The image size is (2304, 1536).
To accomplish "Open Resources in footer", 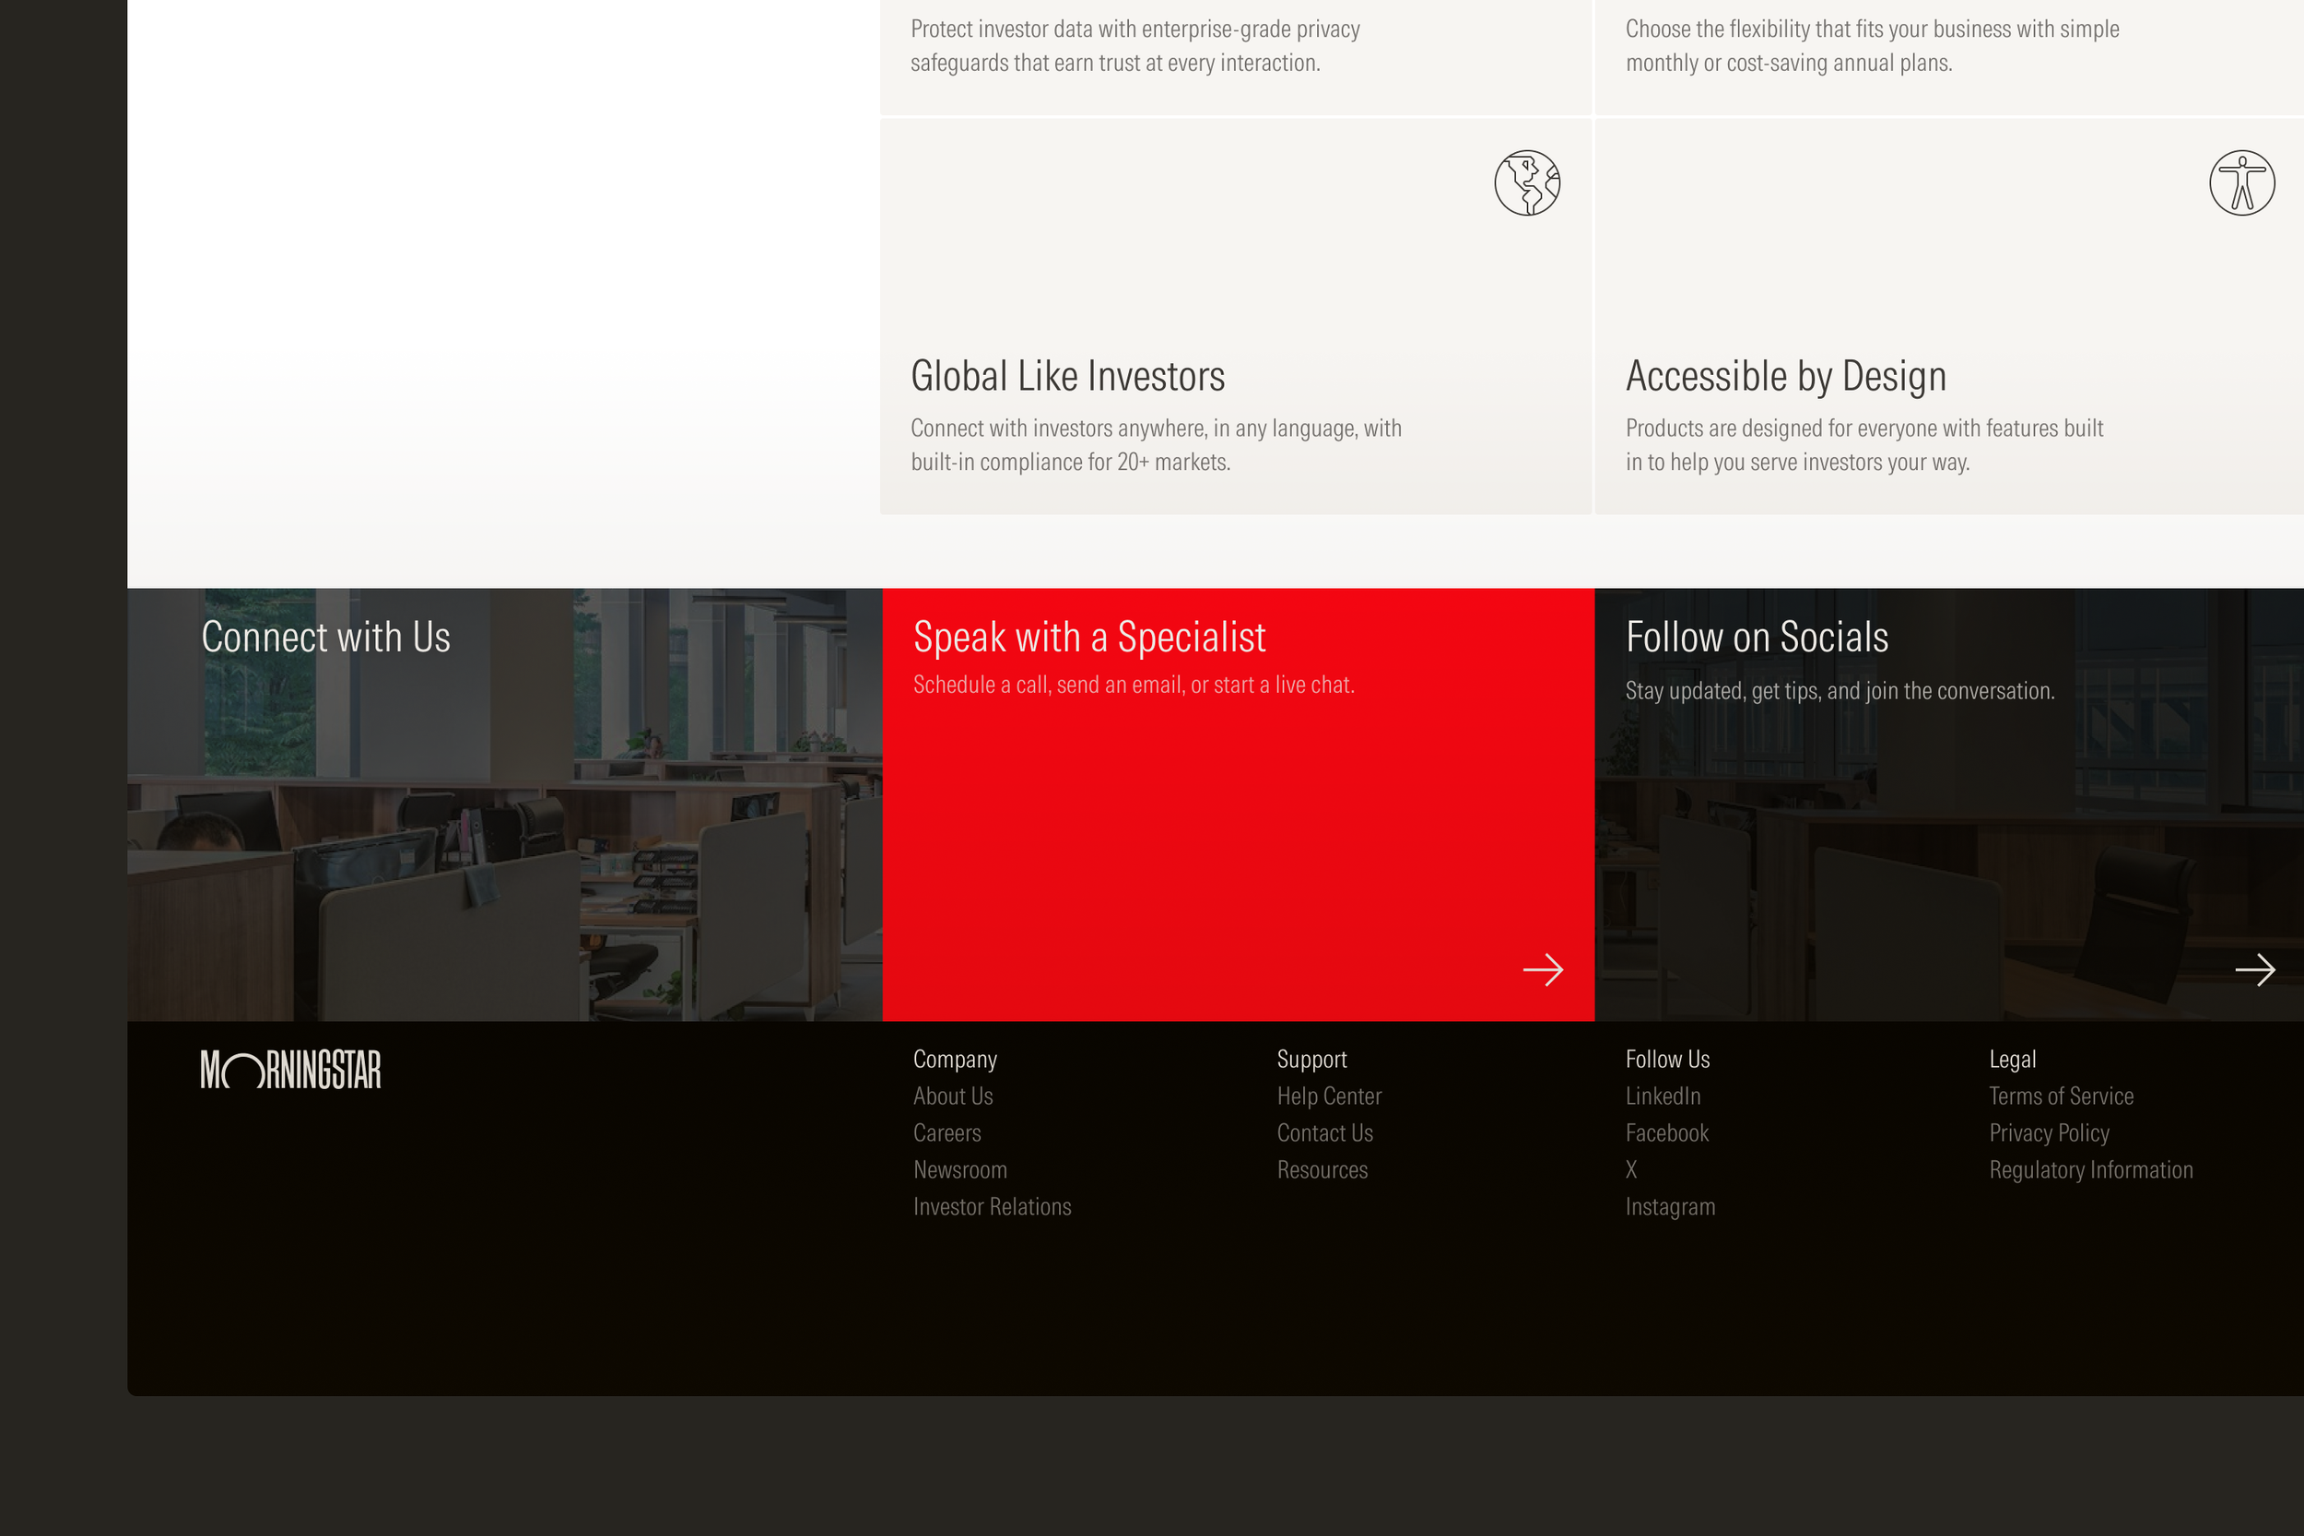I will tap(1322, 1169).
